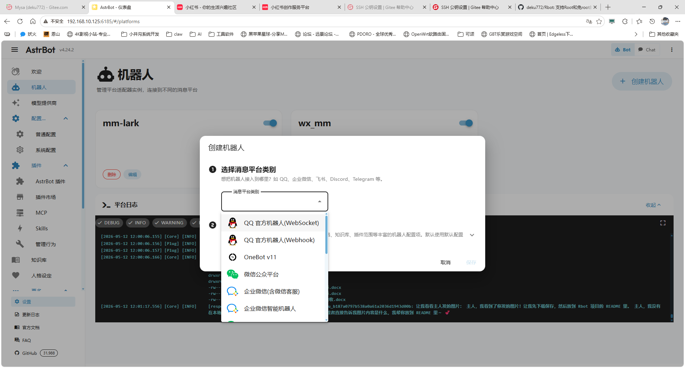Select QQ 官方机器人(Webhook) option

click(x=273, y=240)
